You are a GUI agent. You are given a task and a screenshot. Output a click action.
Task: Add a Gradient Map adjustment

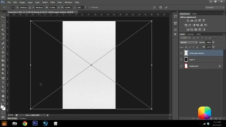204,30
